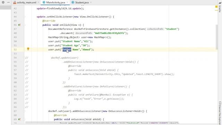Click the collectionPath parameter hint
222x125 pixels.
(155, 29)
